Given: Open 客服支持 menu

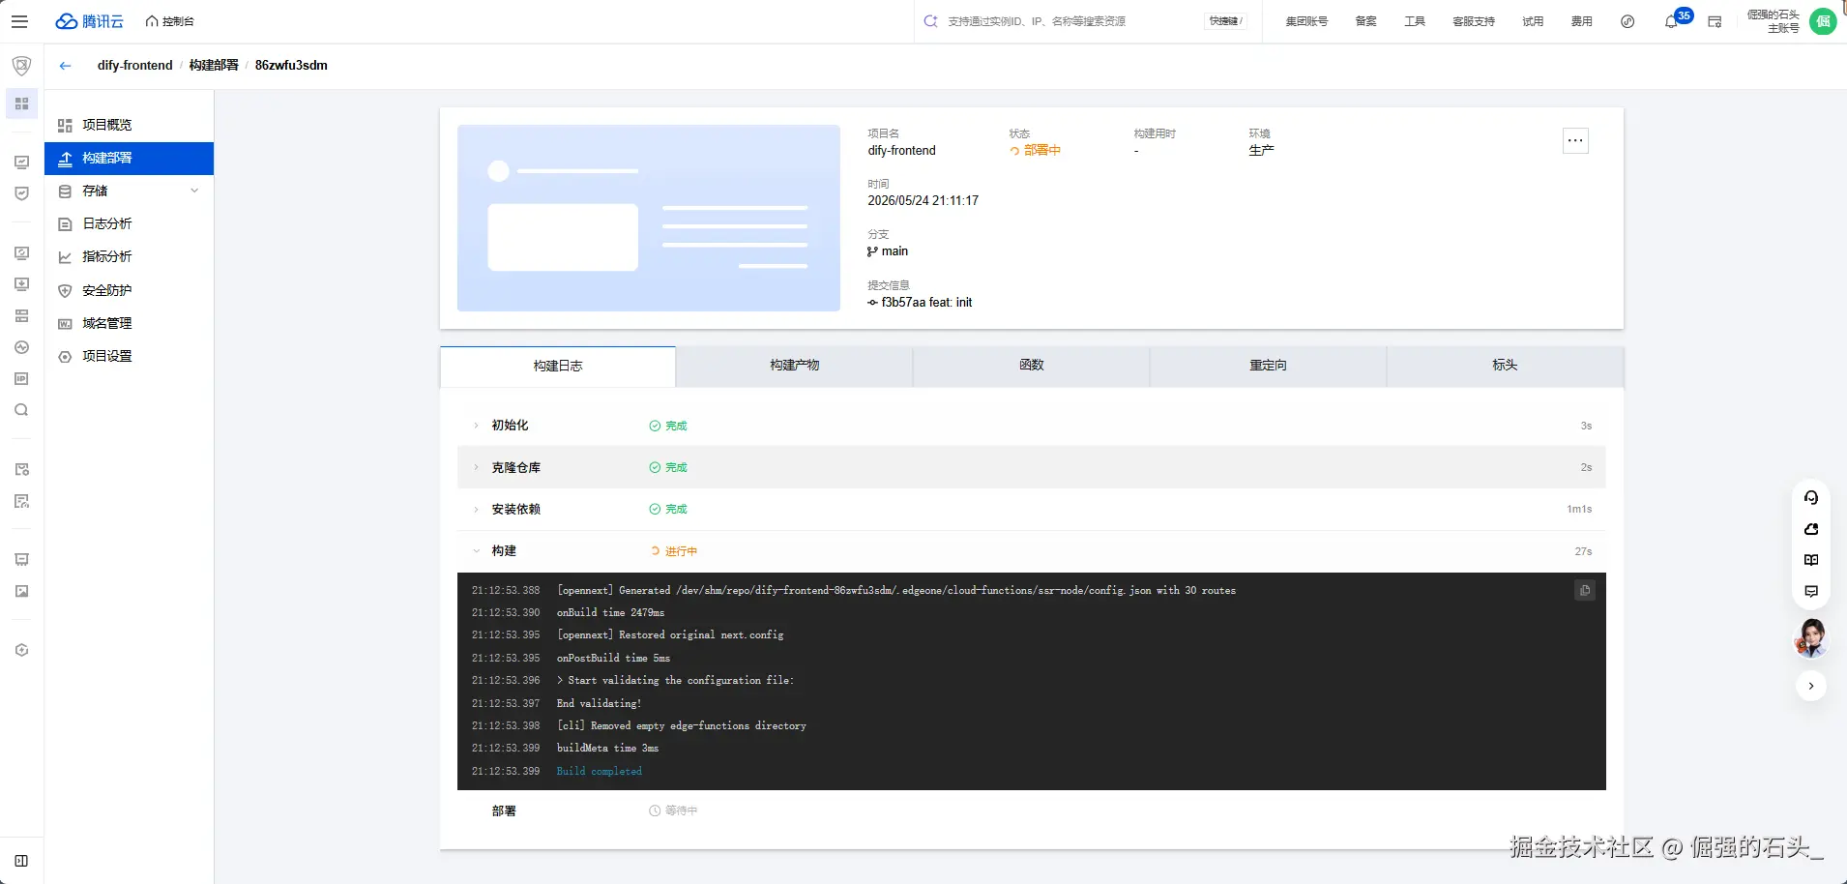Looking at the screenshot, I should (1474, 21).
